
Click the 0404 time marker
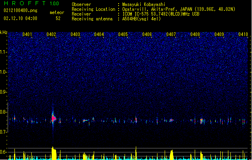point(99,34)
